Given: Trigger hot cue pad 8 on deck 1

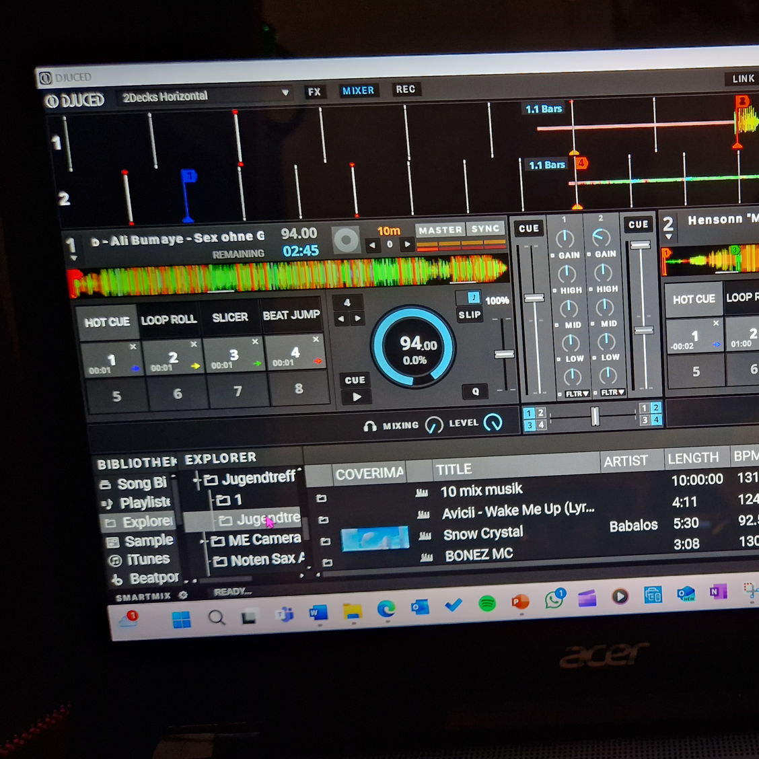Looking at the screenshot, I should [x=299, y=388].
